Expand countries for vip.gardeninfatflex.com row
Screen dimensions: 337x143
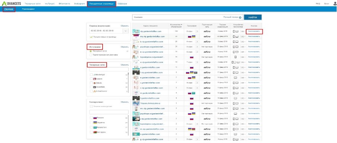[197, 31]
